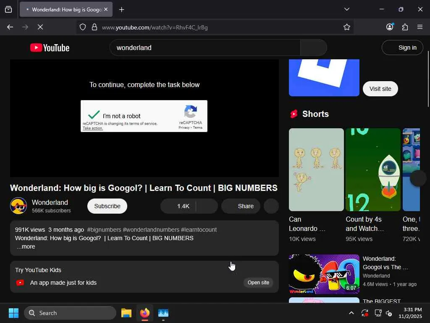Image resolution: width=430 pixels, height=323 pixels.
Task: Click the Windows taskbar Search box
Action: [70, 313]
